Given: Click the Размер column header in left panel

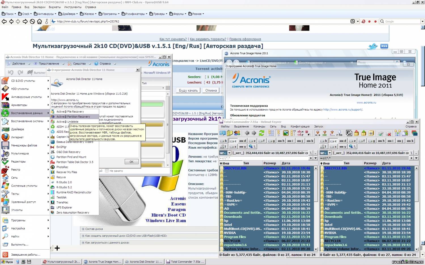Looking at the screenshot, I should click(271, 163).
